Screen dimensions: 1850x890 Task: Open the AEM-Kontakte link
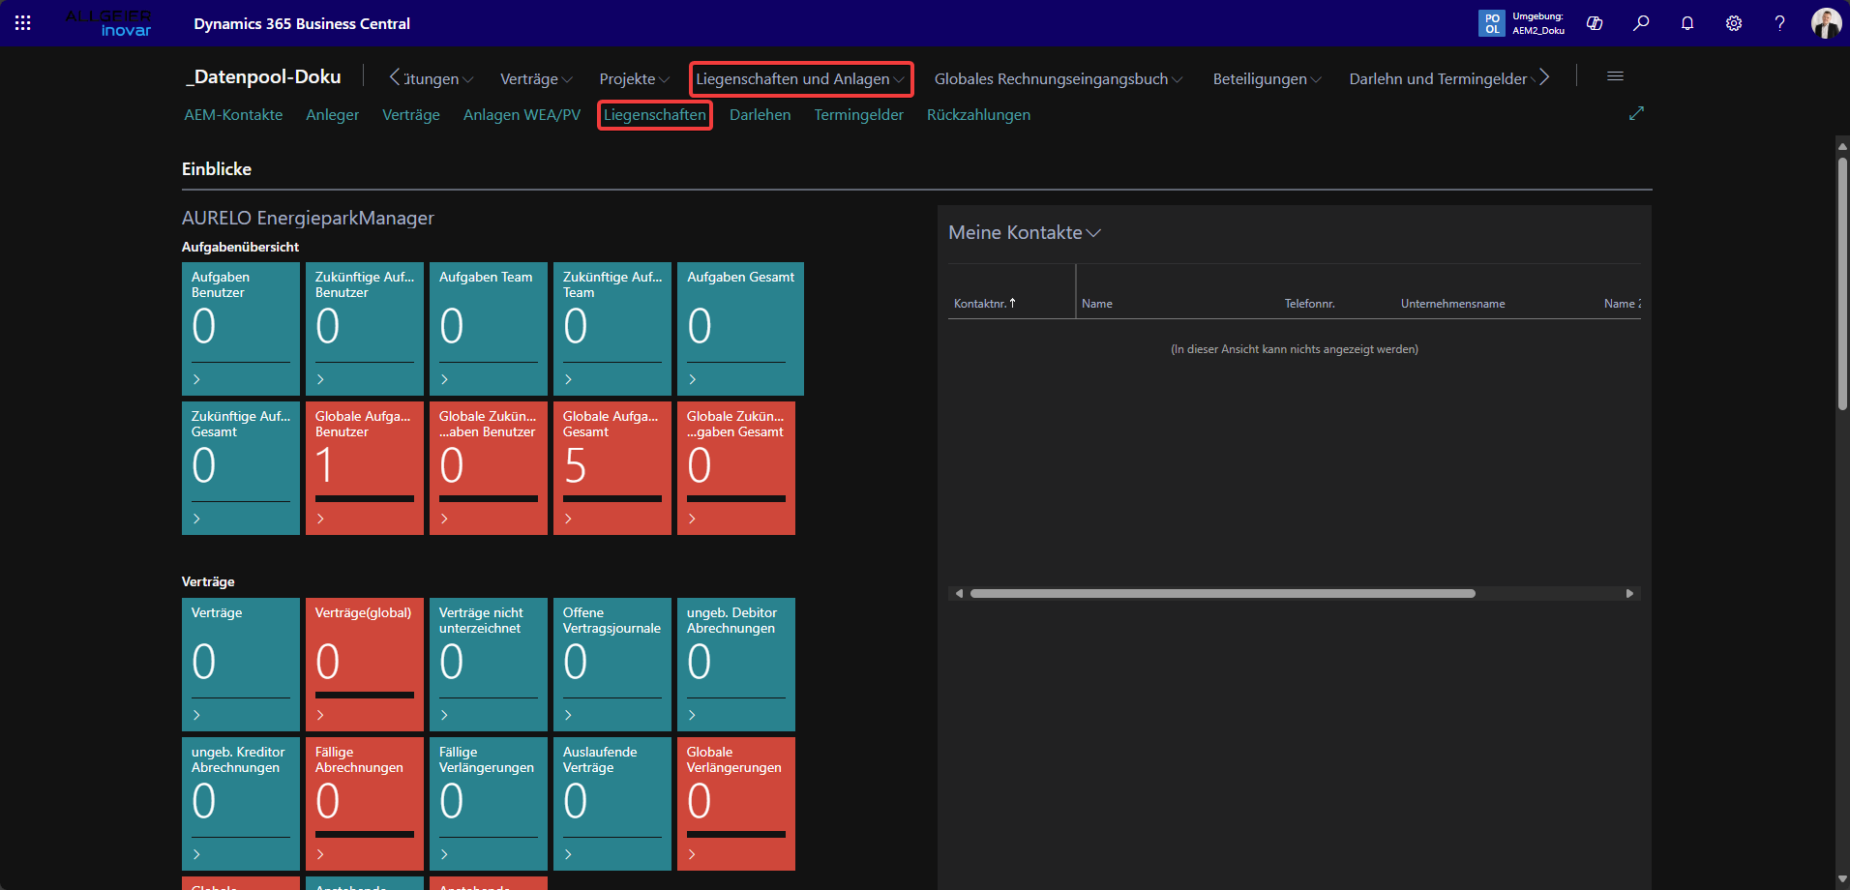pos(233,115)
